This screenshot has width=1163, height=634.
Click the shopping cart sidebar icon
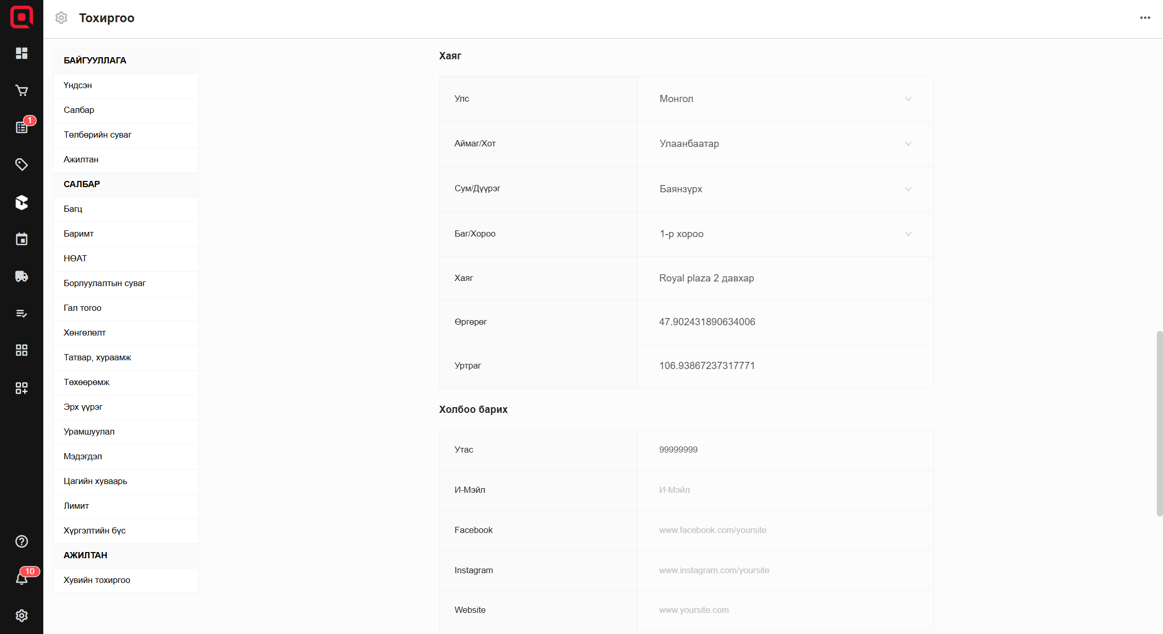click(22, 91)
